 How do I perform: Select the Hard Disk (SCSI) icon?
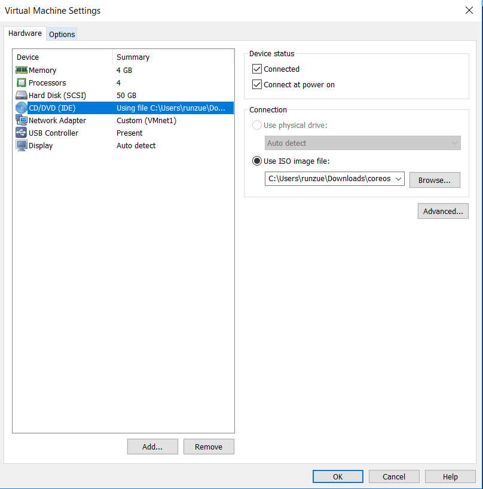pyautogui.click(x=21, y=95)
